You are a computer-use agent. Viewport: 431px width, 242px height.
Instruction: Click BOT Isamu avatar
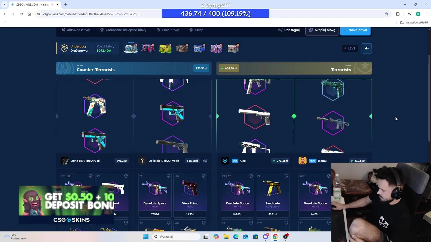tap(302, 161)
